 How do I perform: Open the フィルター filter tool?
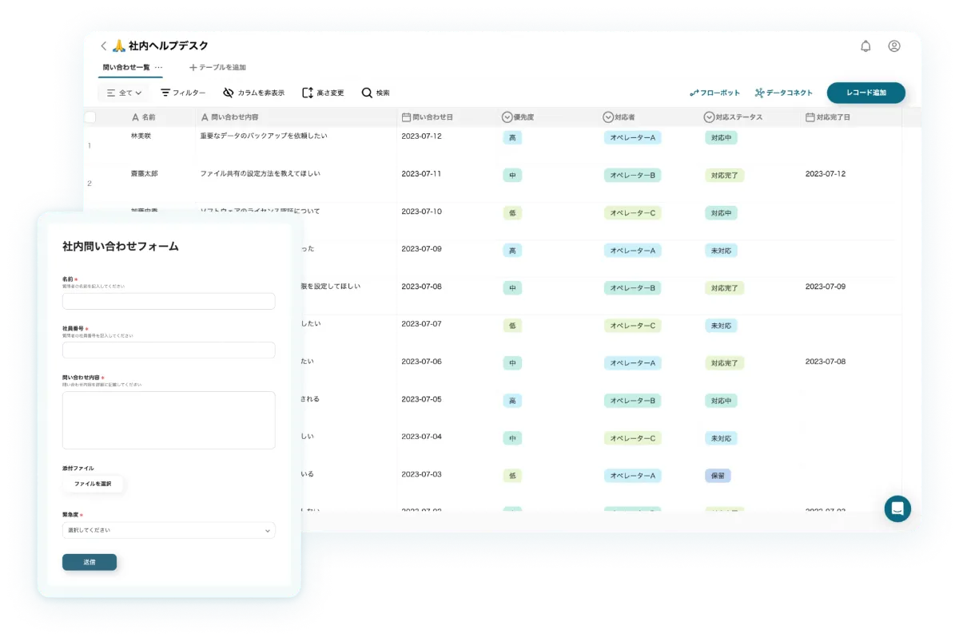click(183, 93)
